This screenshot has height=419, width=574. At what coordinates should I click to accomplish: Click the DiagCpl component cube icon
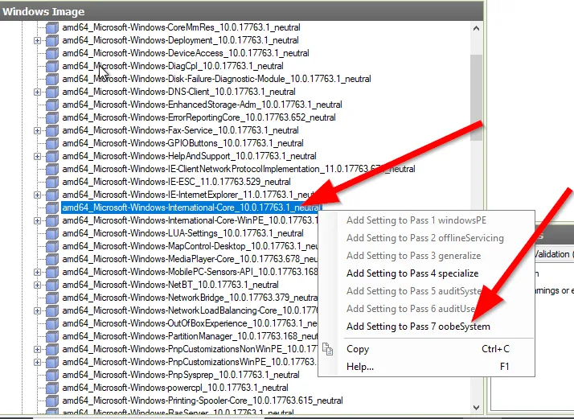(52, 66)
